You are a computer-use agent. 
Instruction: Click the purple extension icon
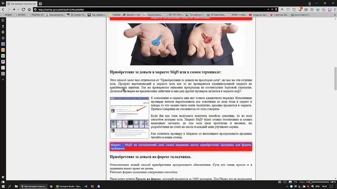point(330,9)
